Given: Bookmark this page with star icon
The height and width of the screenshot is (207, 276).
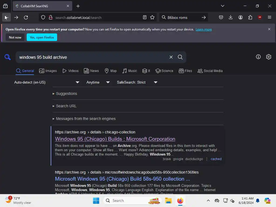Looking at the screenshot, I should [x=152, y=18].
